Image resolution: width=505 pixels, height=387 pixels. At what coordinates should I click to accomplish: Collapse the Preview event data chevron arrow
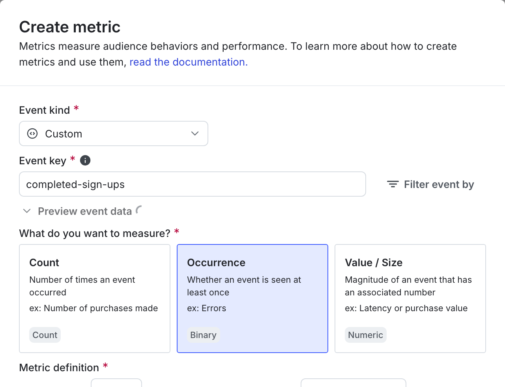point(26,211)
